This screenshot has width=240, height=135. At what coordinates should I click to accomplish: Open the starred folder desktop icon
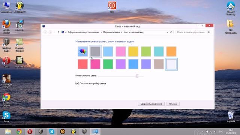pos(231,27)
